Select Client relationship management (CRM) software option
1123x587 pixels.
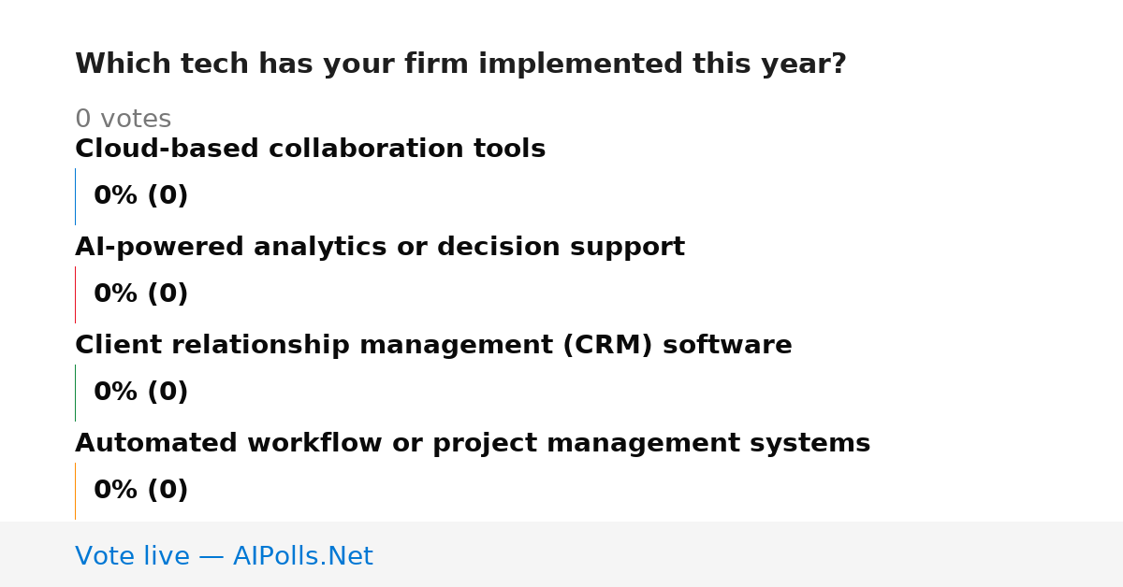433,346
